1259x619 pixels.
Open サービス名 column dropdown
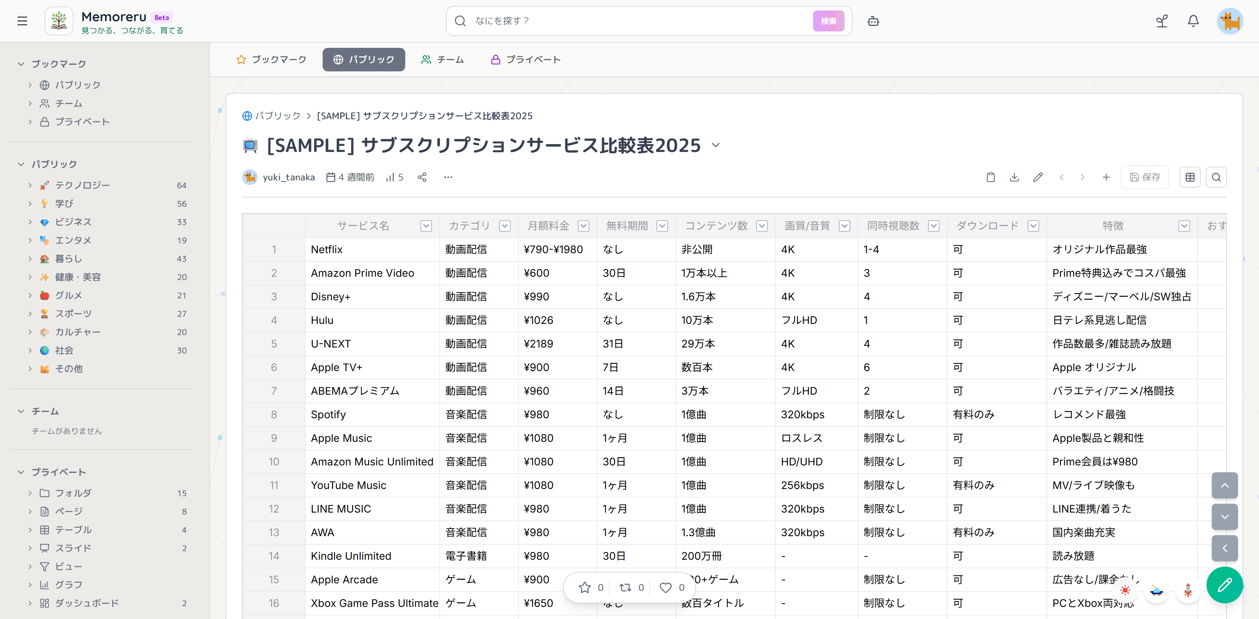(426, 226)
